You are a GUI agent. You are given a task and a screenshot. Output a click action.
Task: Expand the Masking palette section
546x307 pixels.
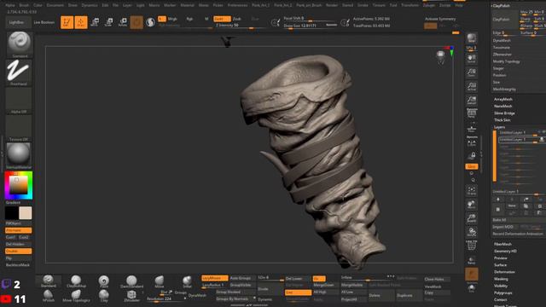coord(501,279)
